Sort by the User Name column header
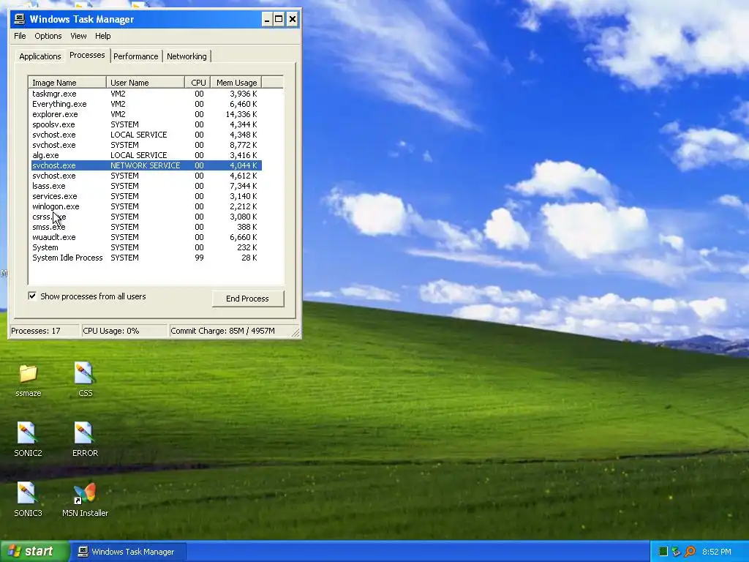This screenshot has width=749, height=562. click(146, 82)
